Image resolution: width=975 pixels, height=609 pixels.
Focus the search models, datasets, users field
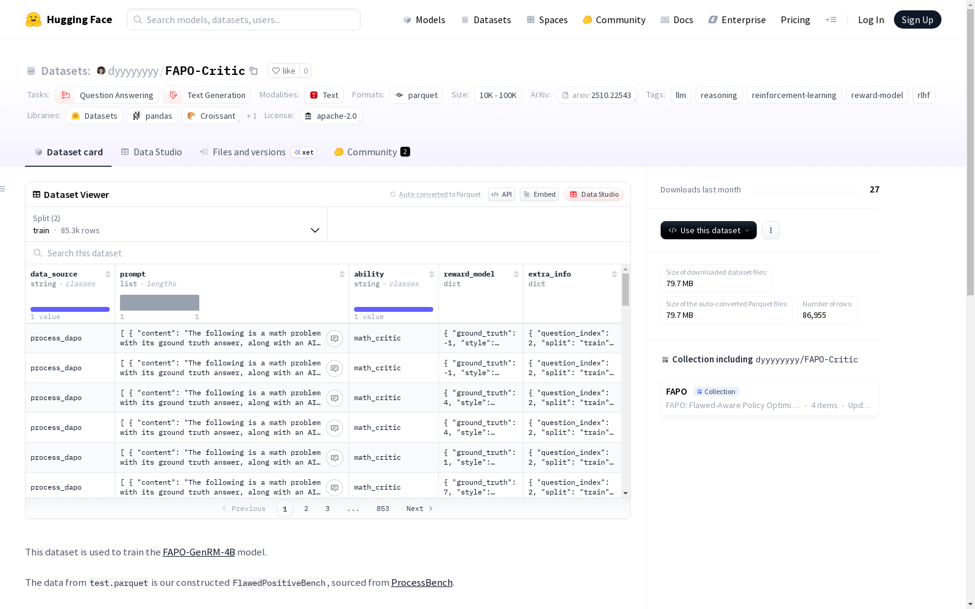coord(244,19)
